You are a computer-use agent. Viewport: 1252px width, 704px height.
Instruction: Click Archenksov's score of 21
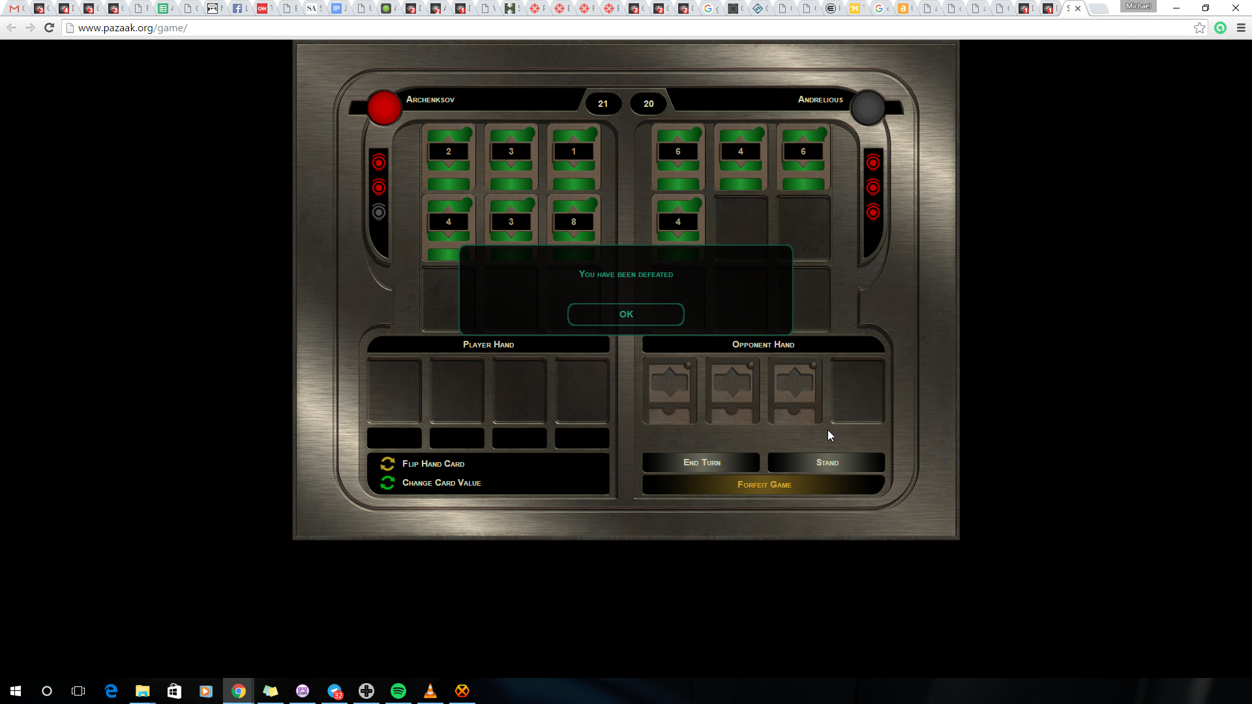point(603,104)
